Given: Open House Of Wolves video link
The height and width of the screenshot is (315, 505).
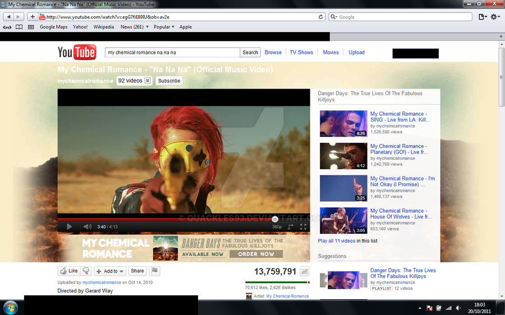Looking at the screenshot, I should (401, 214).
